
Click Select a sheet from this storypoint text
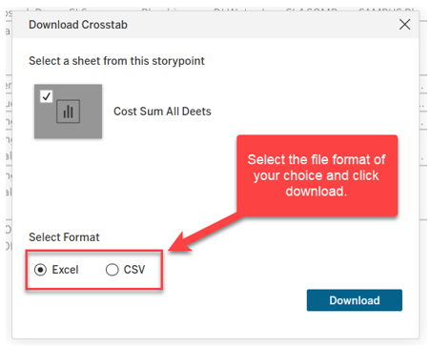[x=116, y=61]
